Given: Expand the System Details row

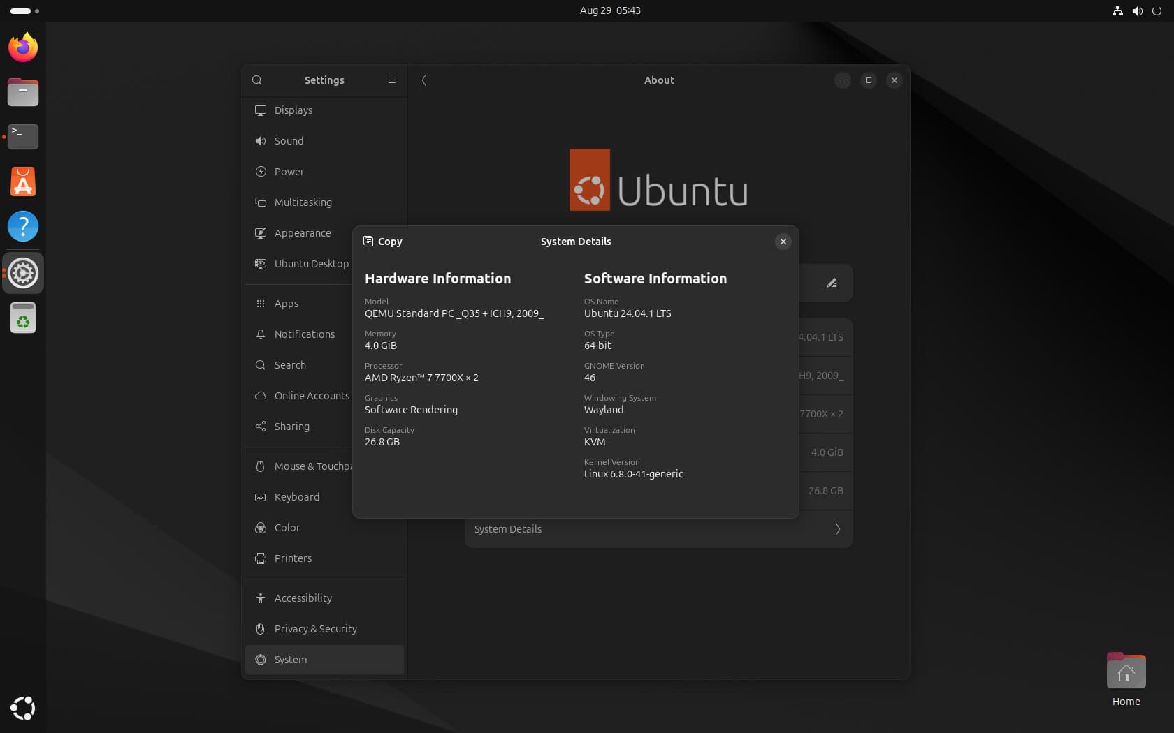Looking at the screenshot, I should 658,529.
